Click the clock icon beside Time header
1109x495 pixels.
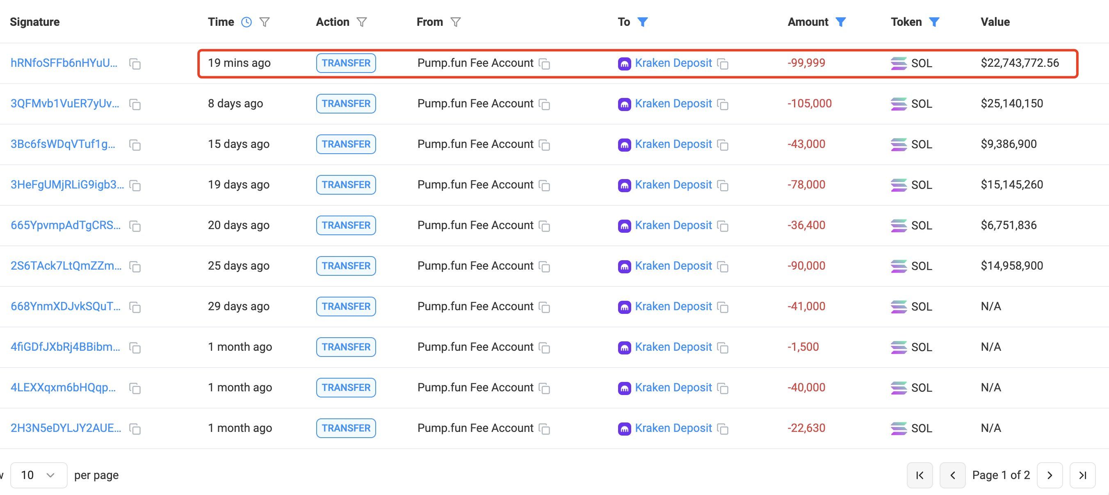pyautogui.click(x=246, y=22)
